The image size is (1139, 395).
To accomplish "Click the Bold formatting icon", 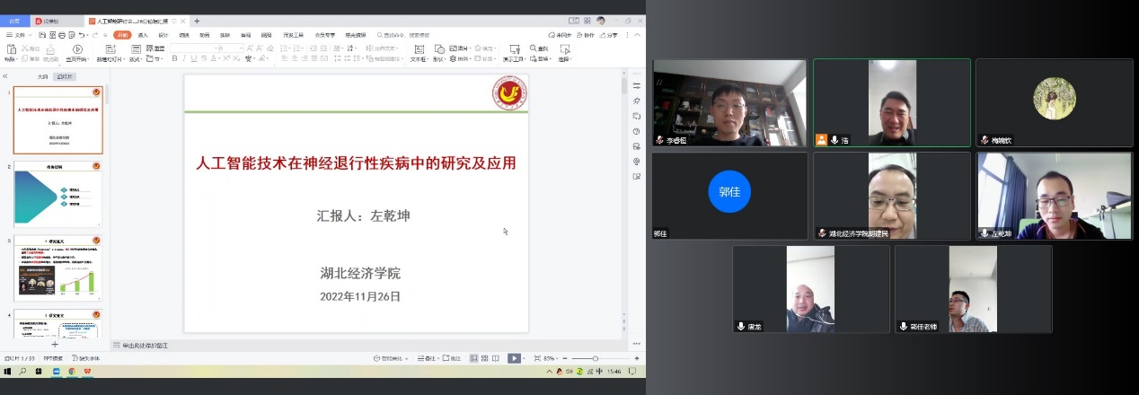I will coord(173,59).
